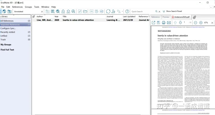
Task: Click Configure Sync in the sidebar
Action: click(8, 28)
